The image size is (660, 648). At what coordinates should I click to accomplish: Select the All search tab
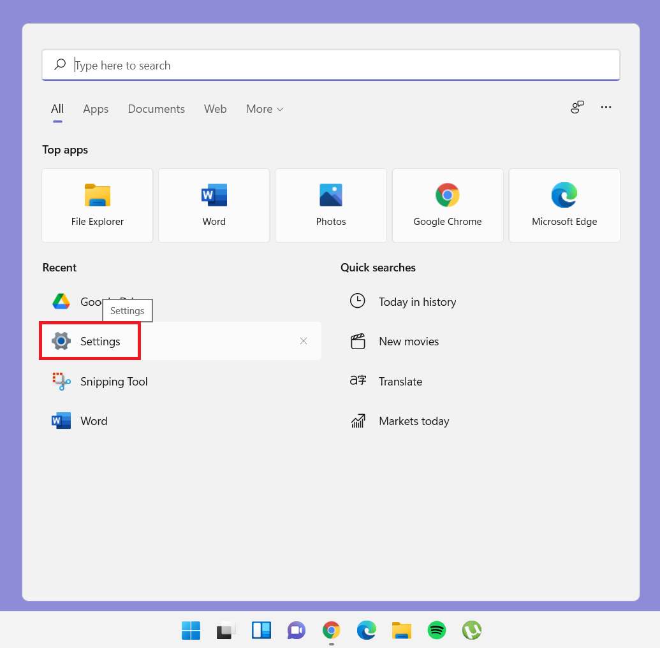point(57,109)
